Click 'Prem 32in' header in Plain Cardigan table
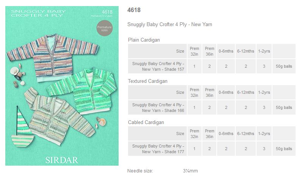Viewport: 302px width, 177px height. tap(194, 51)
